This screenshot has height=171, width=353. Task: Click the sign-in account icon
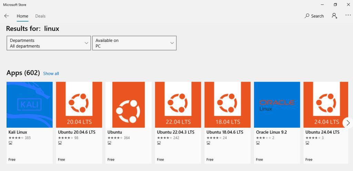pos(334,16)
